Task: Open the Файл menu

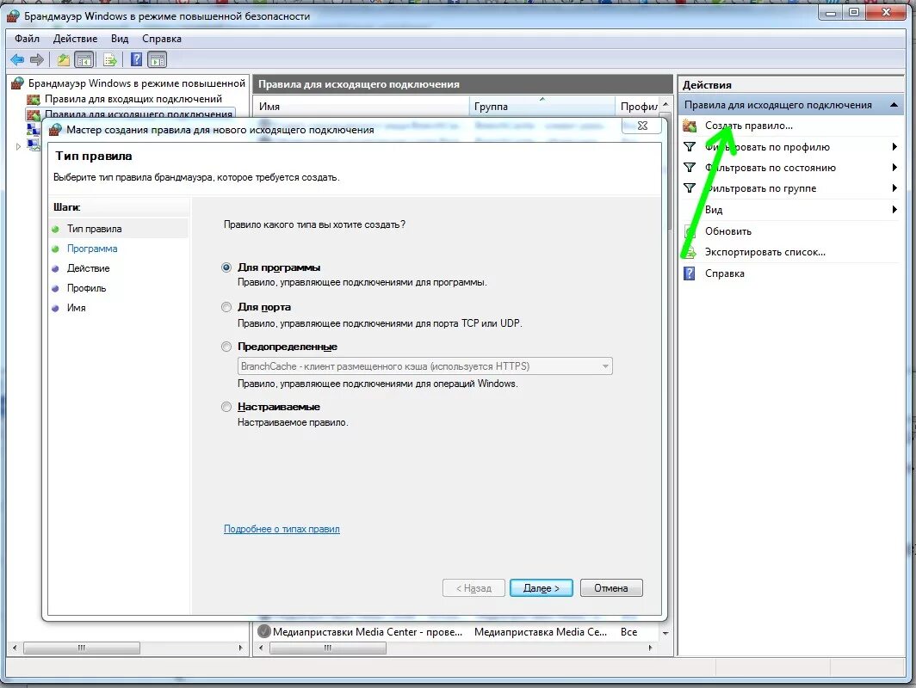Action: [x=27, y=39]
